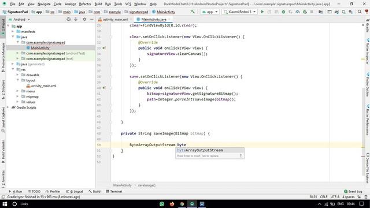The image size is (370, 208).
Task: Collapse the layout folder
Action: pos(17,80)
